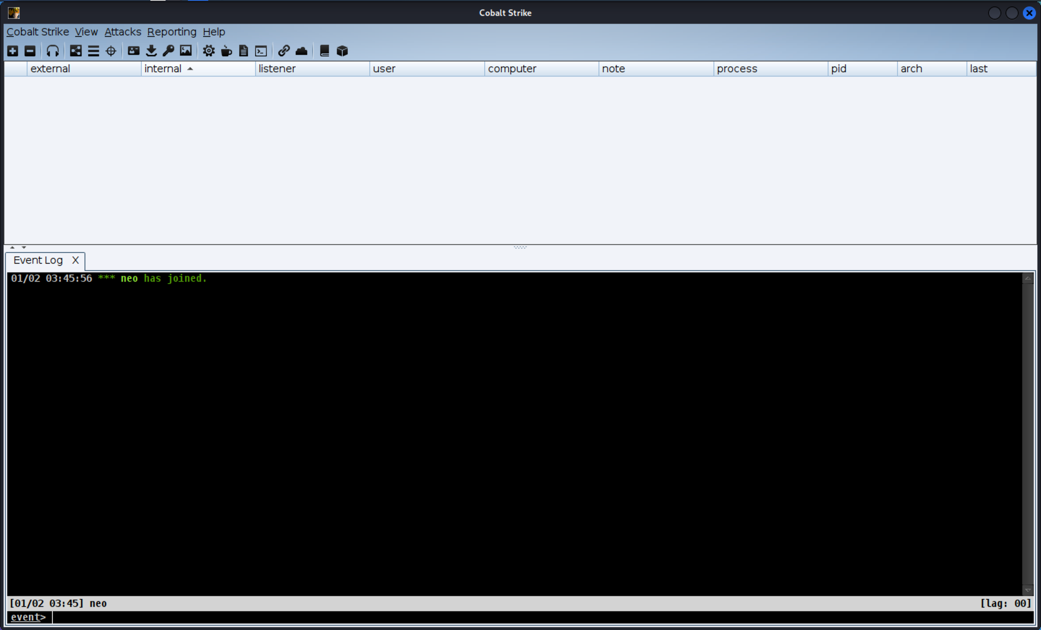Open About cube icon
The image size is (1041, 630).
pyautogui.click(x=342, y=51)
